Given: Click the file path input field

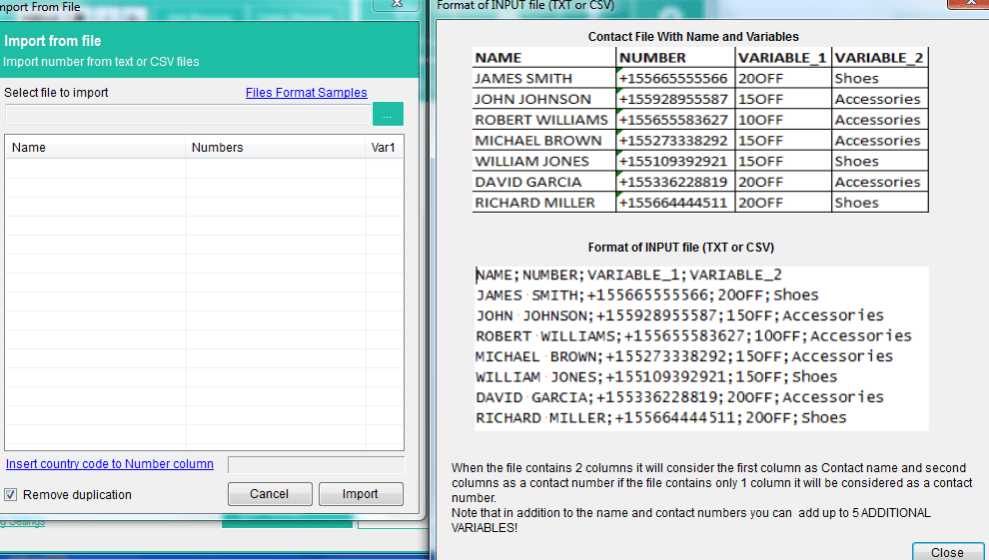Looking at the screenshot, I should click(x=188, y=114).
